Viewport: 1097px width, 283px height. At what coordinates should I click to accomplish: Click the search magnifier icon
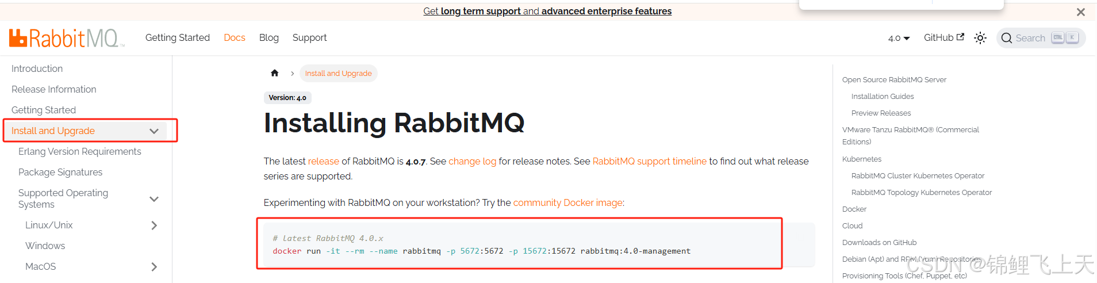[x=1007, y=38]
